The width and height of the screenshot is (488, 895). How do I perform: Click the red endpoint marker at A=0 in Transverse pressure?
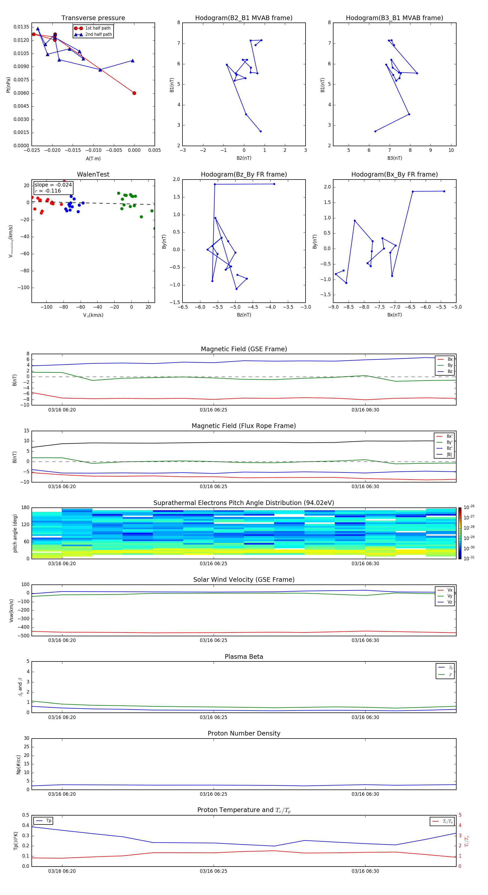[x=134, y=93]
